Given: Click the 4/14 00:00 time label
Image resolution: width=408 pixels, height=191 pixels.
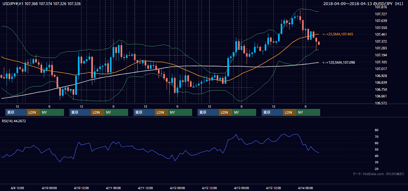Looking at the screenshot, I should 306,188.
